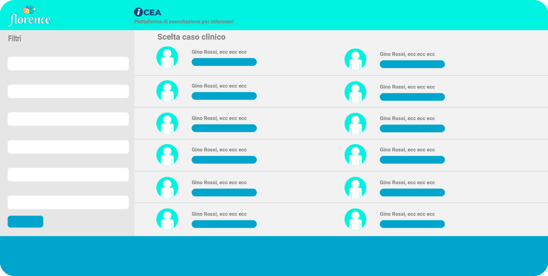
Task: Click the third filter field in the sidebar
Action: coord(68,119)
